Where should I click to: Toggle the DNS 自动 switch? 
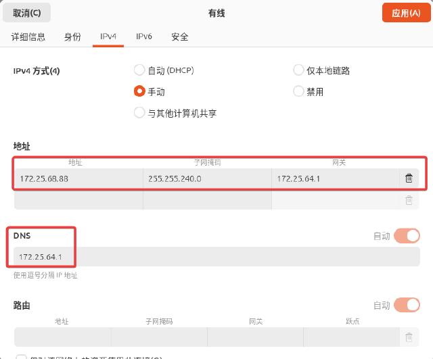tap(407, 236)
